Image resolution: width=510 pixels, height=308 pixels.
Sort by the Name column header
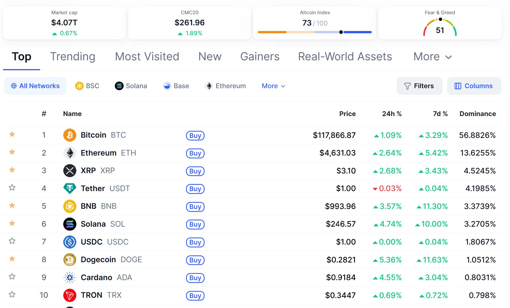(x=72, y=114)
